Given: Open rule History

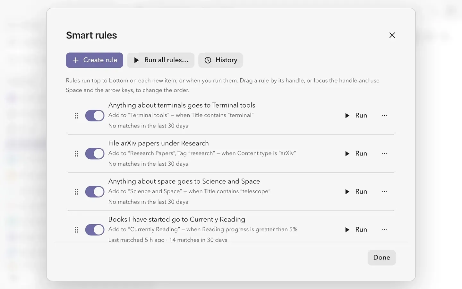Looking at the screenshot, I should coord(221,60).
